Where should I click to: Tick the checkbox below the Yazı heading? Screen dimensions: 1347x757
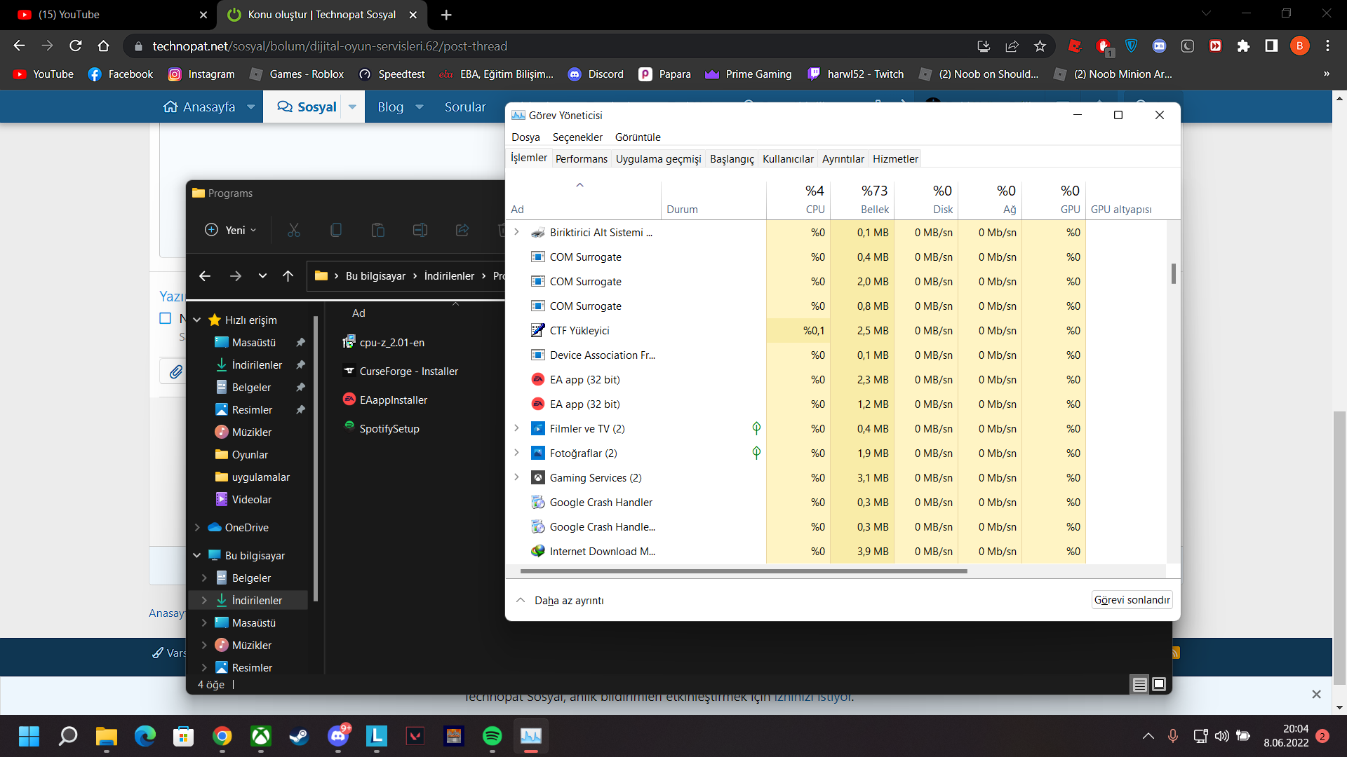(x=166, y=318)
